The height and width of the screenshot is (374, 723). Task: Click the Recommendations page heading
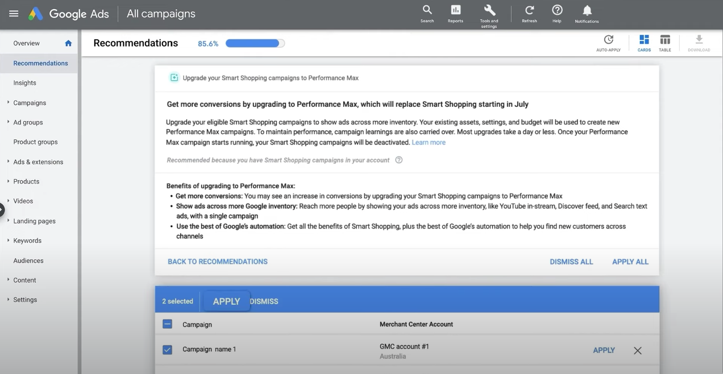pos(136,43)
